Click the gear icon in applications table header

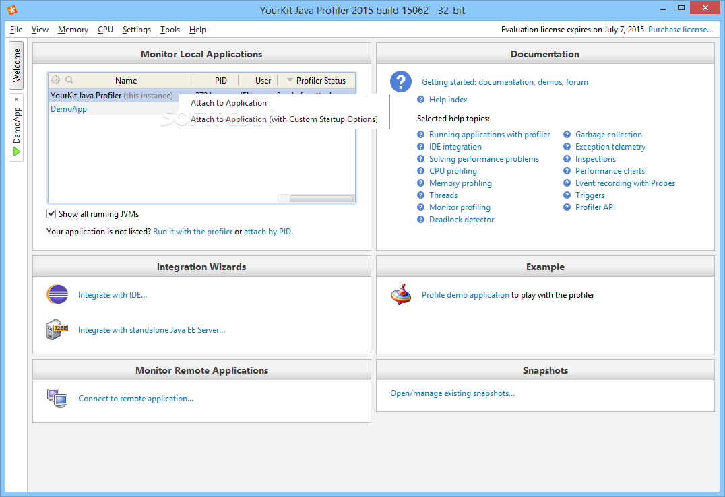click(x=55, y=80)
